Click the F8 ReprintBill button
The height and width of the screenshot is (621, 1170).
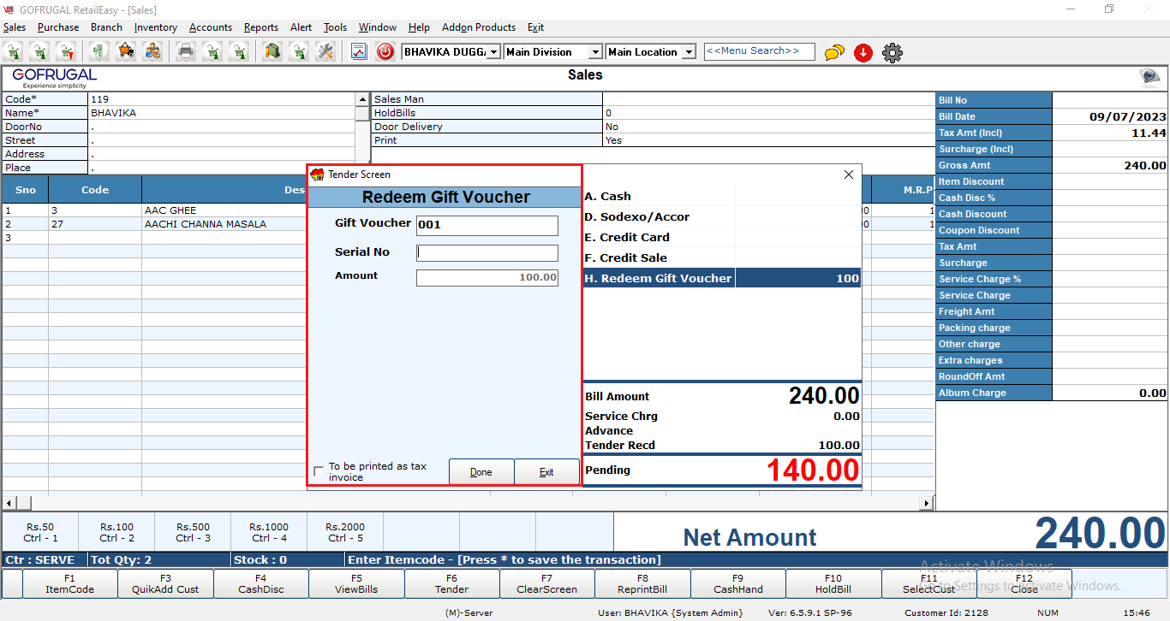[x=642, y=584]
